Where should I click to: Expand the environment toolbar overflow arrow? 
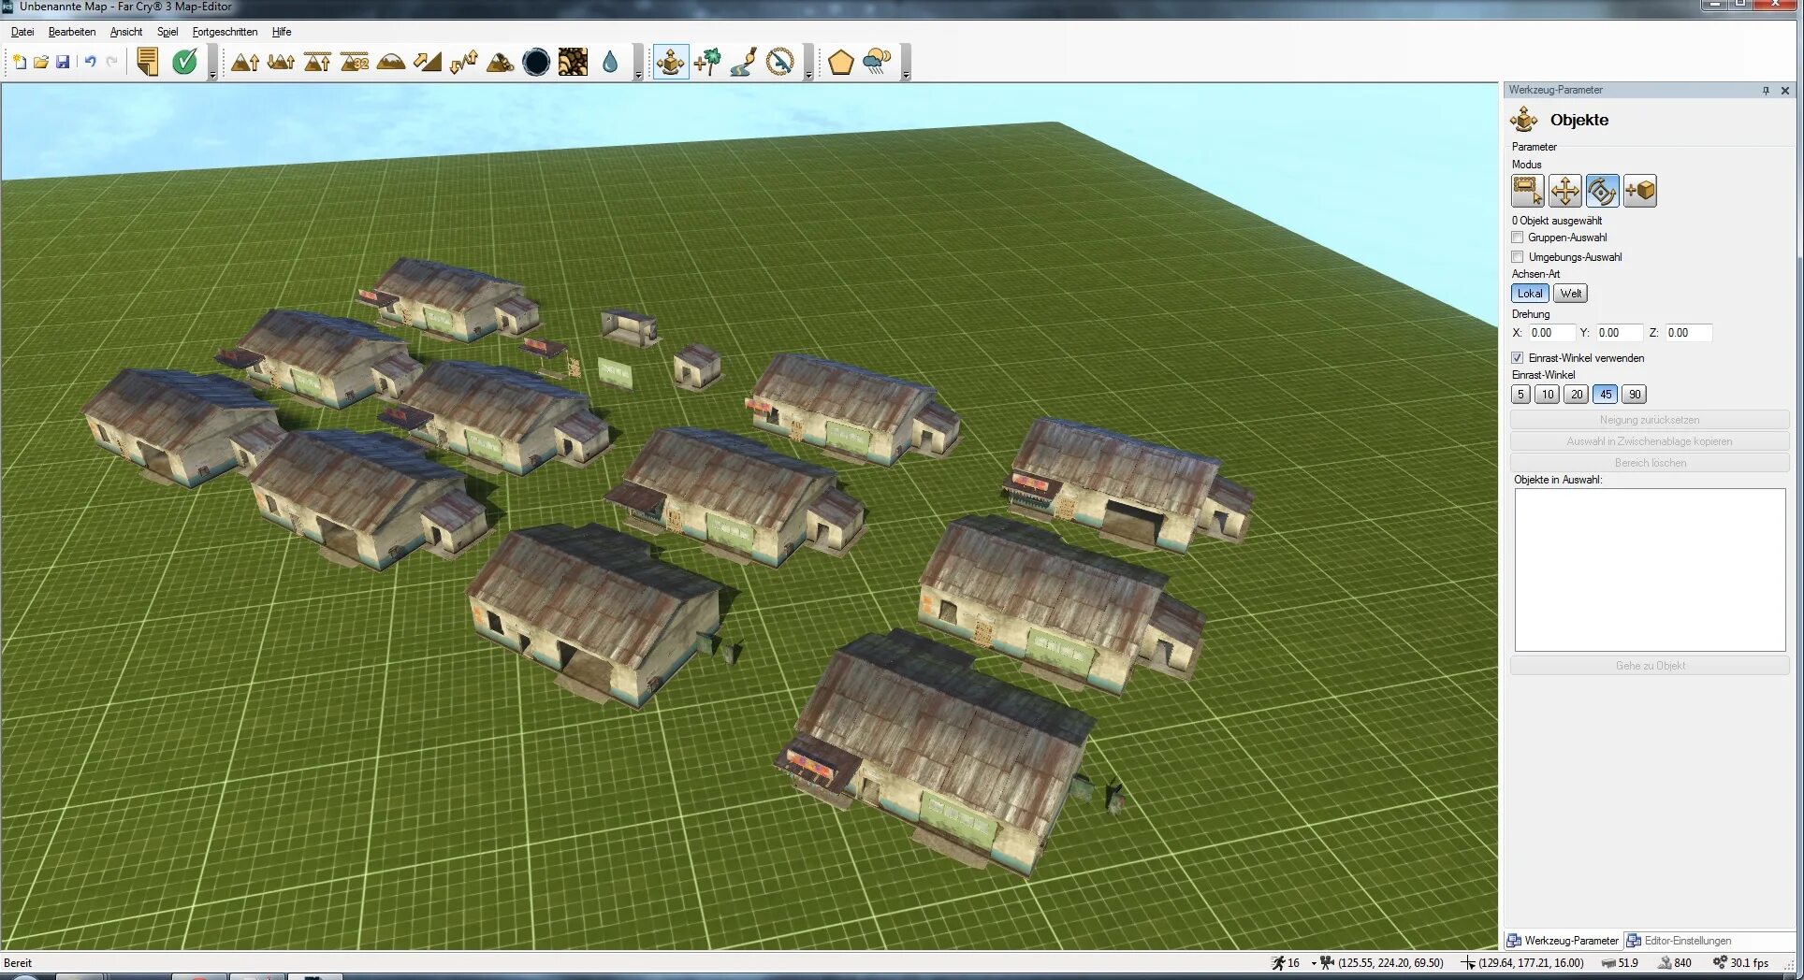tap(906, 74)
